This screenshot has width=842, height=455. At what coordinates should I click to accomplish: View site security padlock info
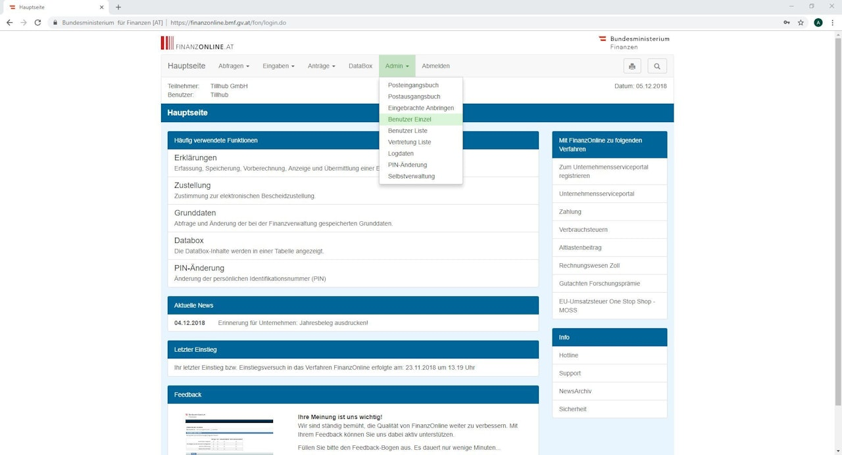[55, 22]
